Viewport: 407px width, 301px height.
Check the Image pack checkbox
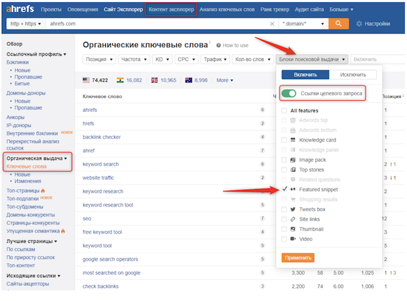click(x=284, y=160)
